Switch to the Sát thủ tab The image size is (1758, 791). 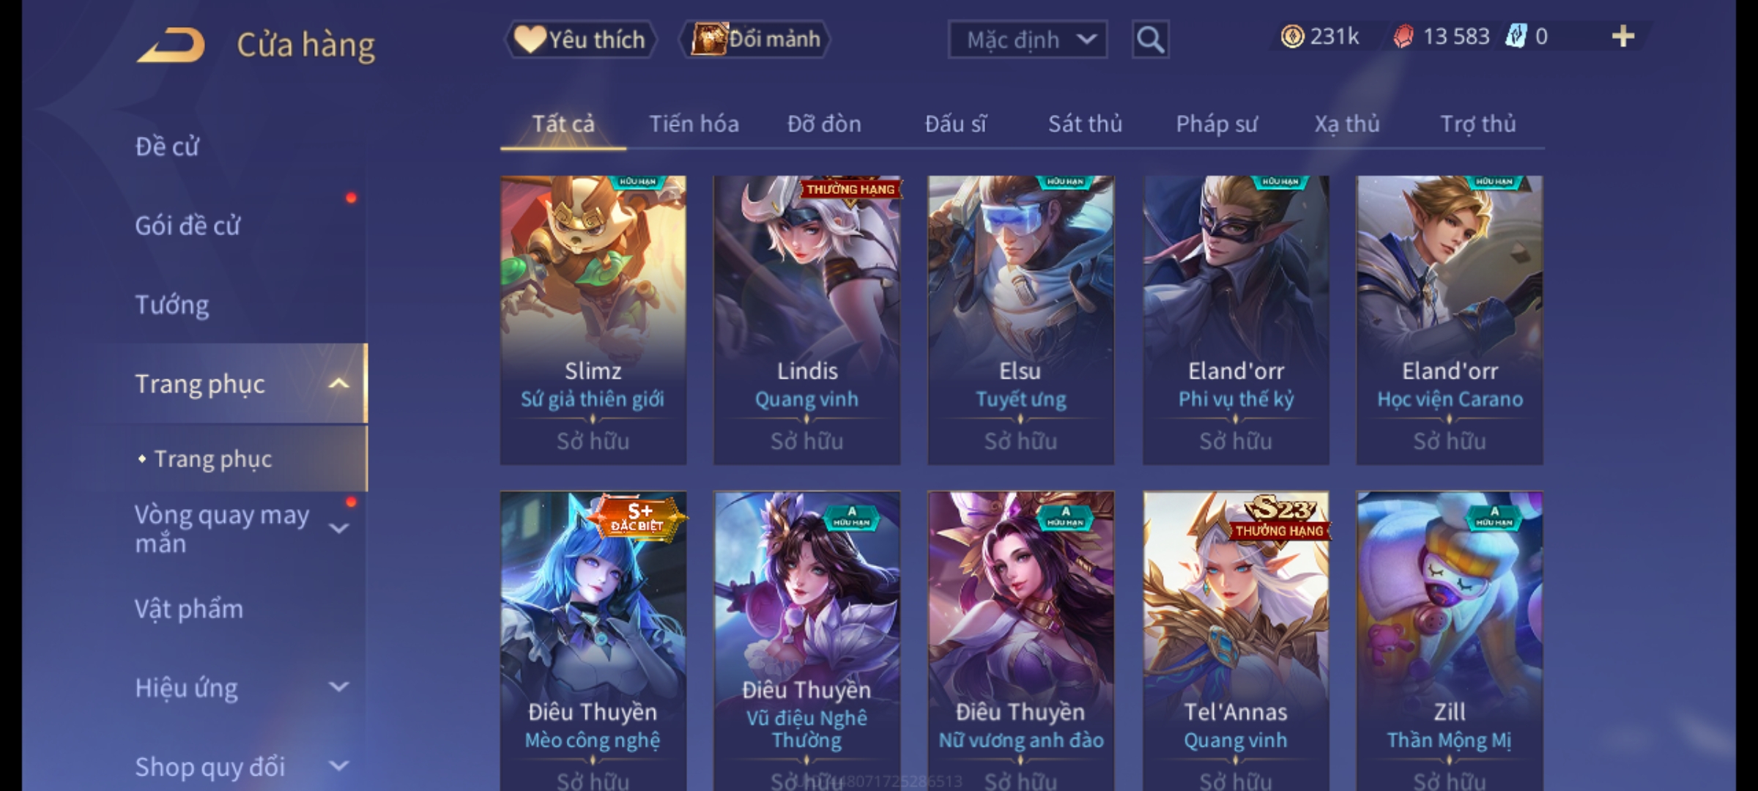(1085, 124)
